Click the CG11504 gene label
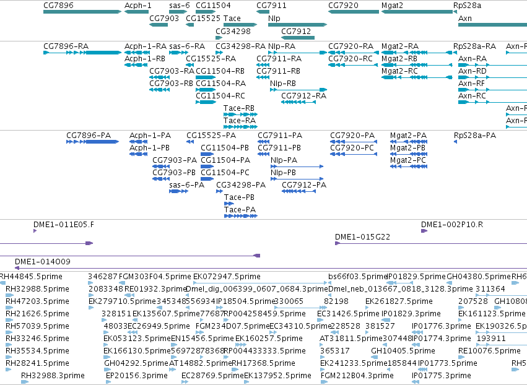The image size is (527, 385). coord(213,6)
